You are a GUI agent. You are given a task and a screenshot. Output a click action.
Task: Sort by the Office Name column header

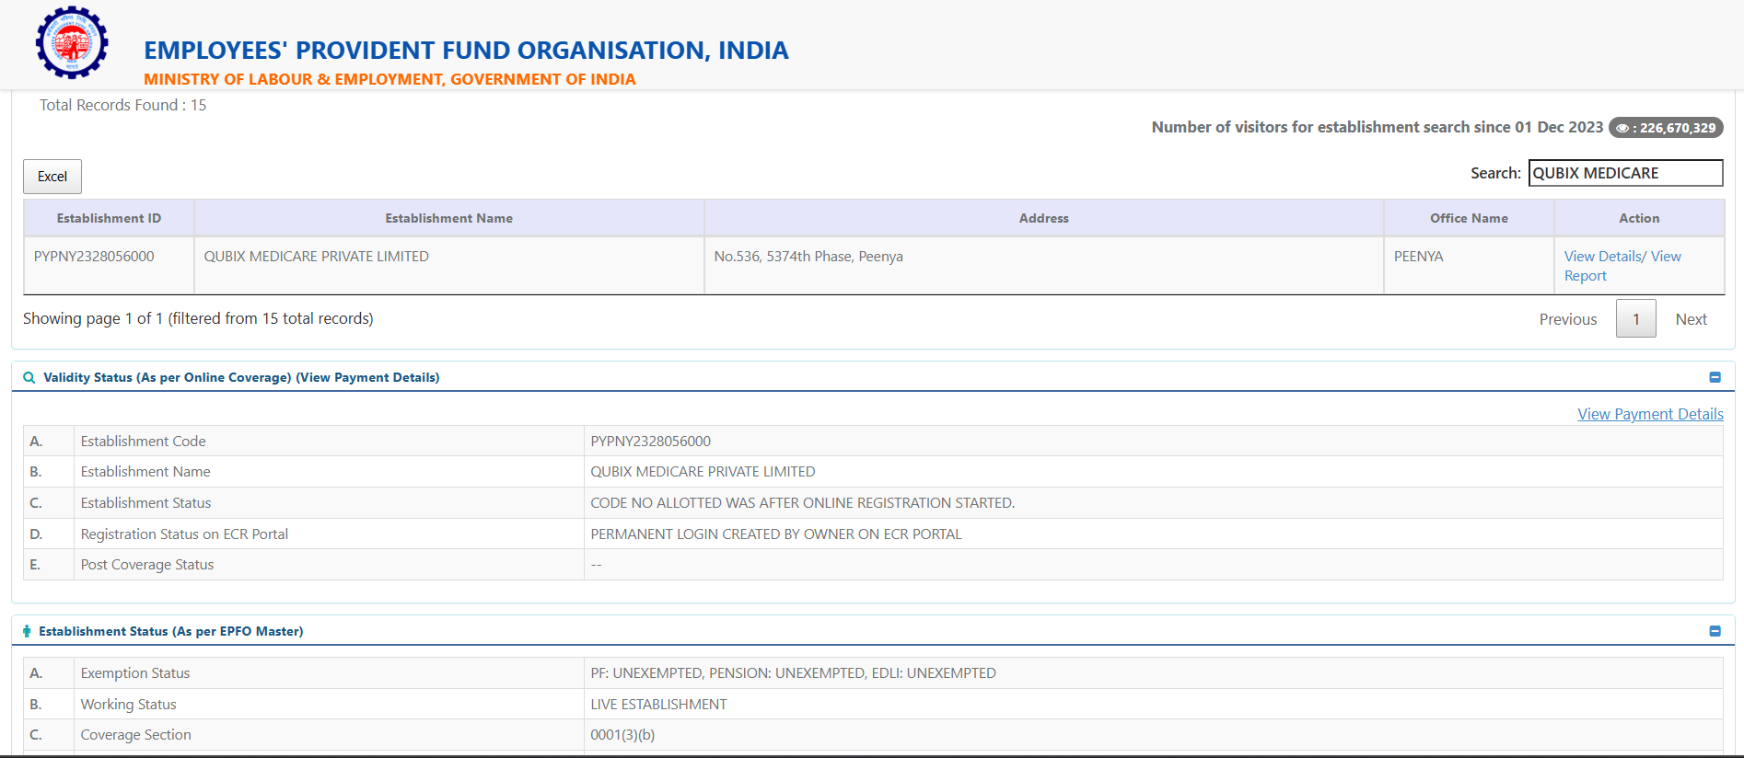tap(1469, 218)
